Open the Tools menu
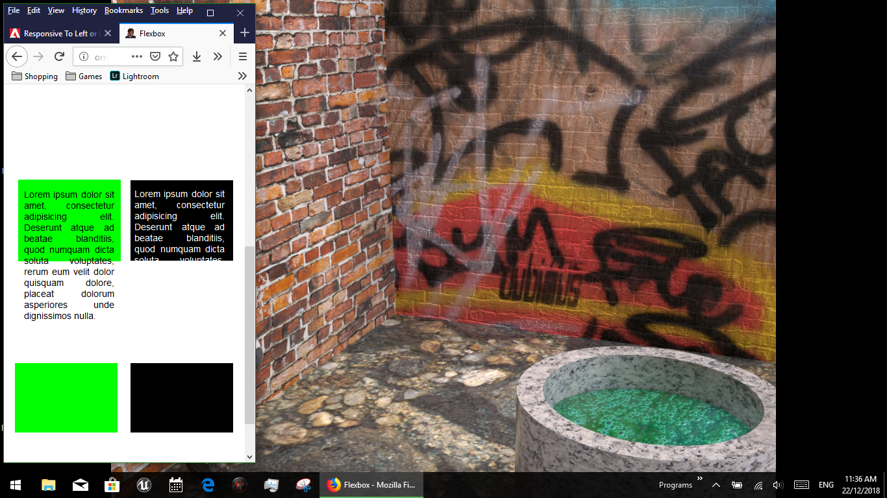887x498 pixels. [160, 10]
